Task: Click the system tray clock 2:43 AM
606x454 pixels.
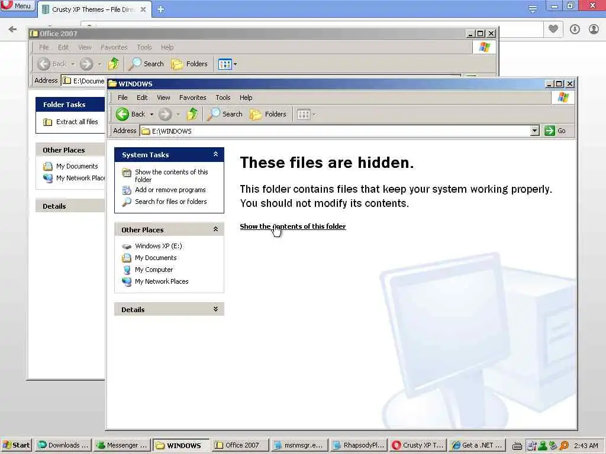Action: pyautogui.click(x=586, y=446)
